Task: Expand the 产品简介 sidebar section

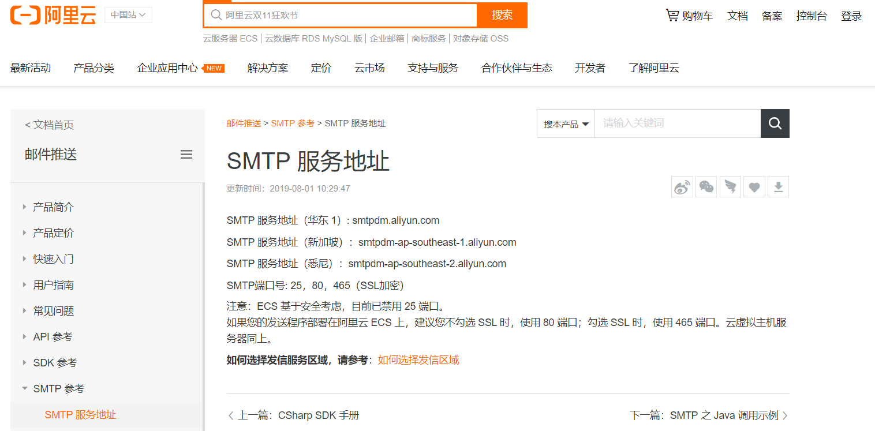Action: coord(53,207)
